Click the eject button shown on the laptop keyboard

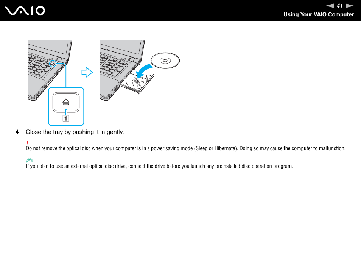tap(53, 64)
